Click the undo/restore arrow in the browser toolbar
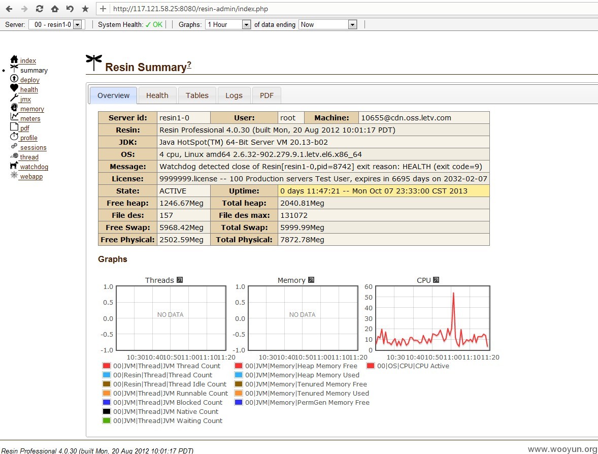 70,9
